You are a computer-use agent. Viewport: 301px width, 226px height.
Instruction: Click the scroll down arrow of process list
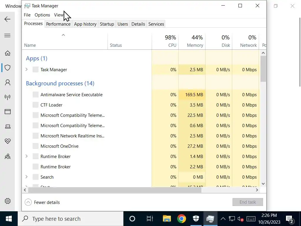click(x=263, y=184)
